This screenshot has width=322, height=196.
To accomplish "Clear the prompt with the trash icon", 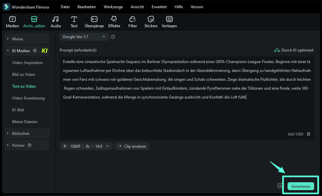I will click(308, 134).
